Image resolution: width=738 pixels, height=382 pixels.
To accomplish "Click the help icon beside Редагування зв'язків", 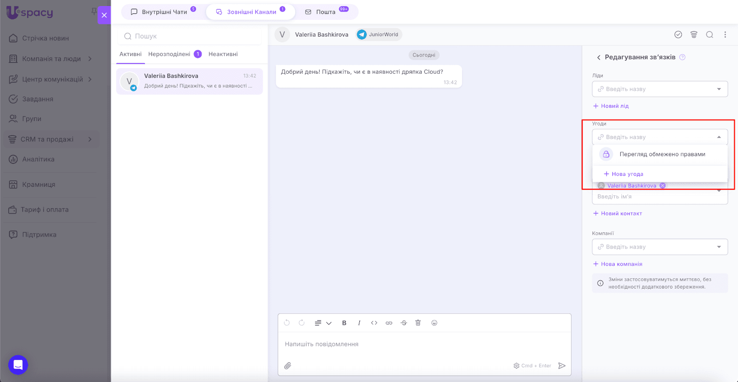I will 683,57.
